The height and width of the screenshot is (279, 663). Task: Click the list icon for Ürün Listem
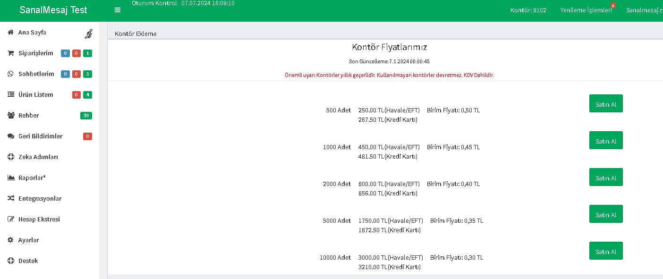coord(10,95)
